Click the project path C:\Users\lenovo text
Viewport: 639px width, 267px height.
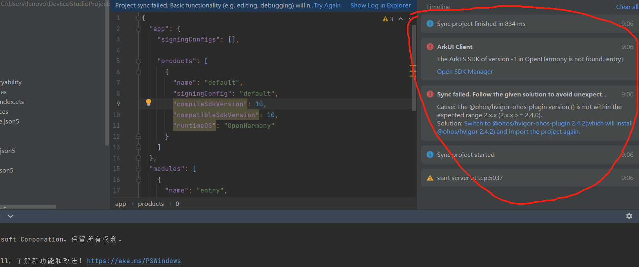pos(55,4)
